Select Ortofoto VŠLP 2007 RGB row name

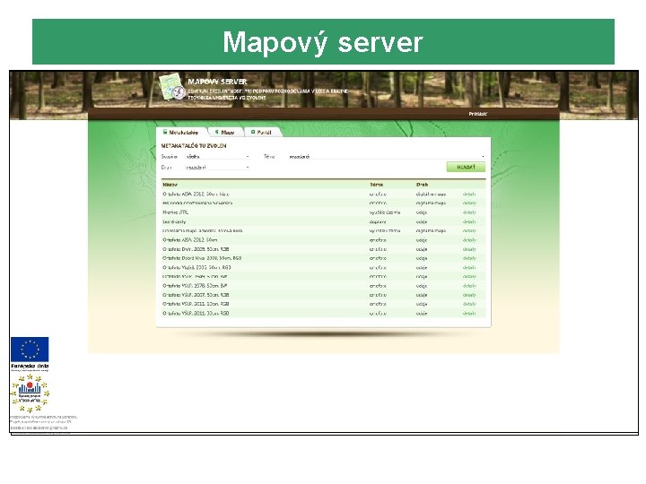pos(196,295)
